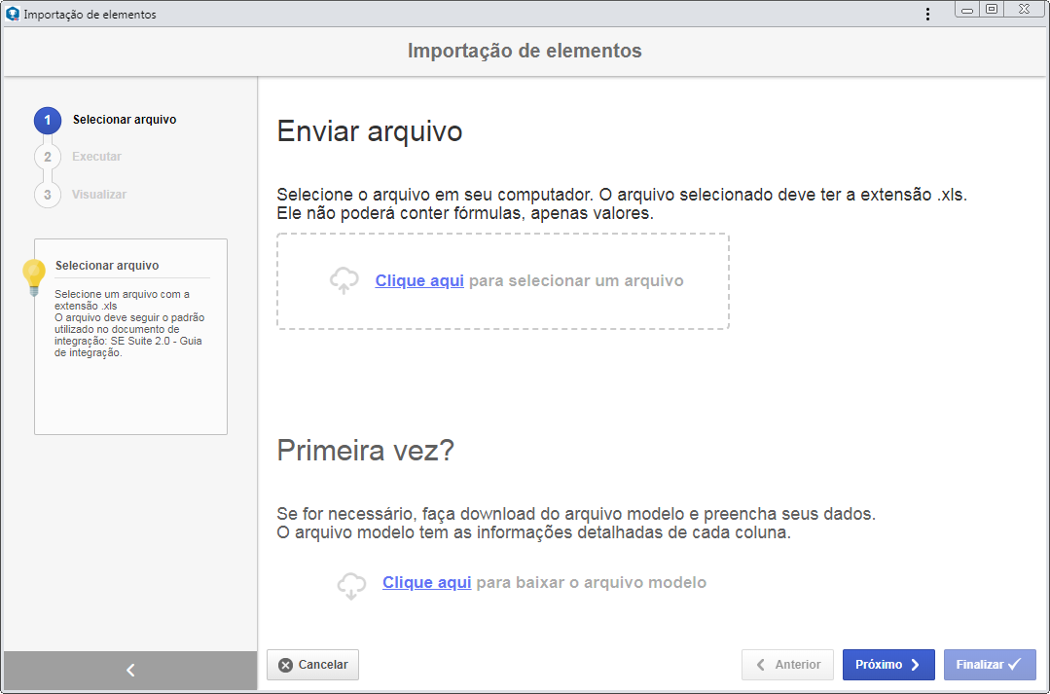Click the three-dot options menu icon
Screen dimensions: 1050x694
927,14
